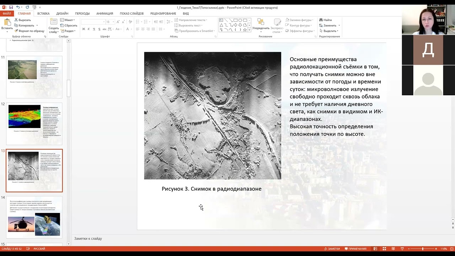
Task: Select slide 14 thumbnail
Action: [x=34, y=217]
